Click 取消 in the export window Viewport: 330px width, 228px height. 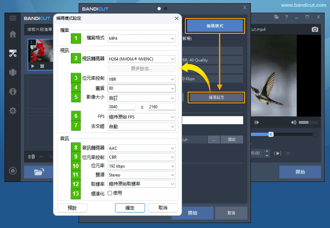pyautogui.click(x=231, y=213)
